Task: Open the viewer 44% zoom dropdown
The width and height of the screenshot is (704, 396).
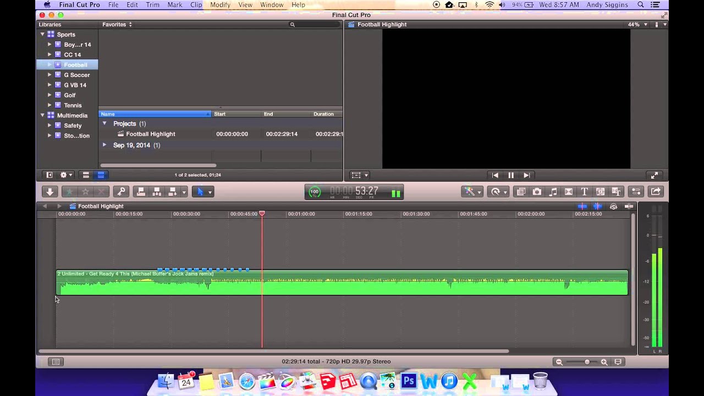Action: (637, 24)
